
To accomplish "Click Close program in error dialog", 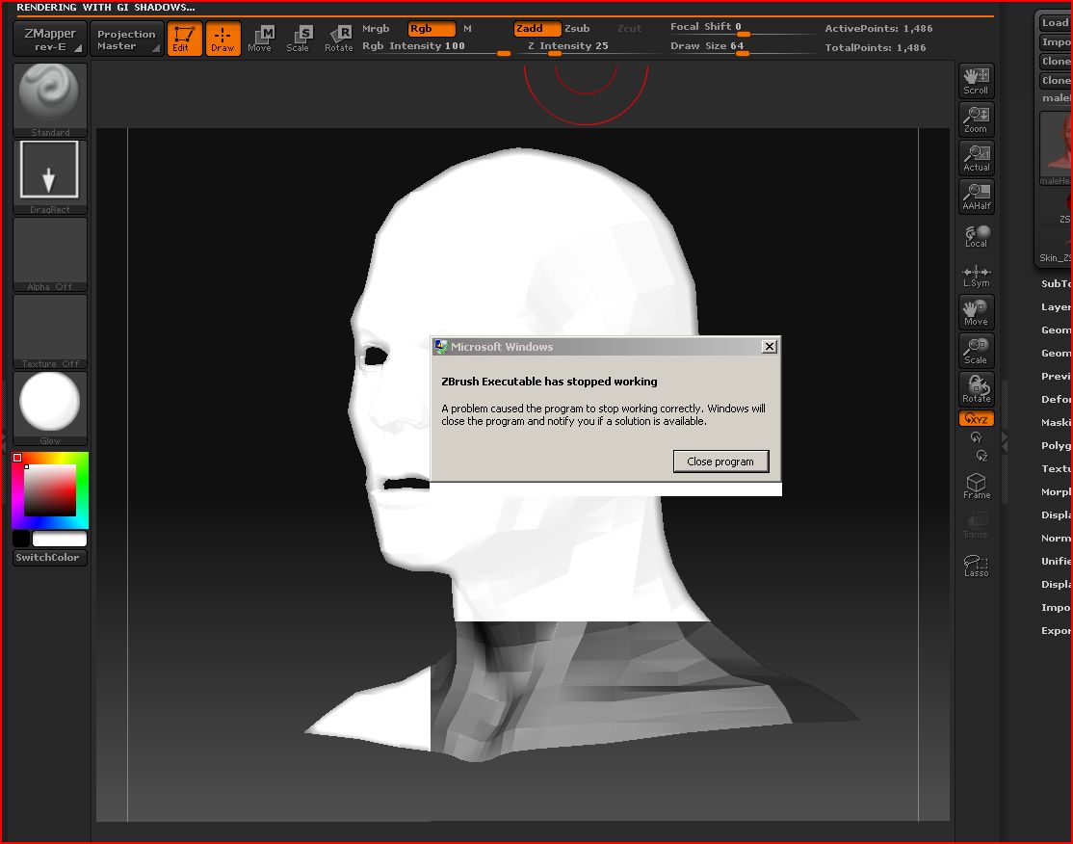I will [x=720, y=462].
